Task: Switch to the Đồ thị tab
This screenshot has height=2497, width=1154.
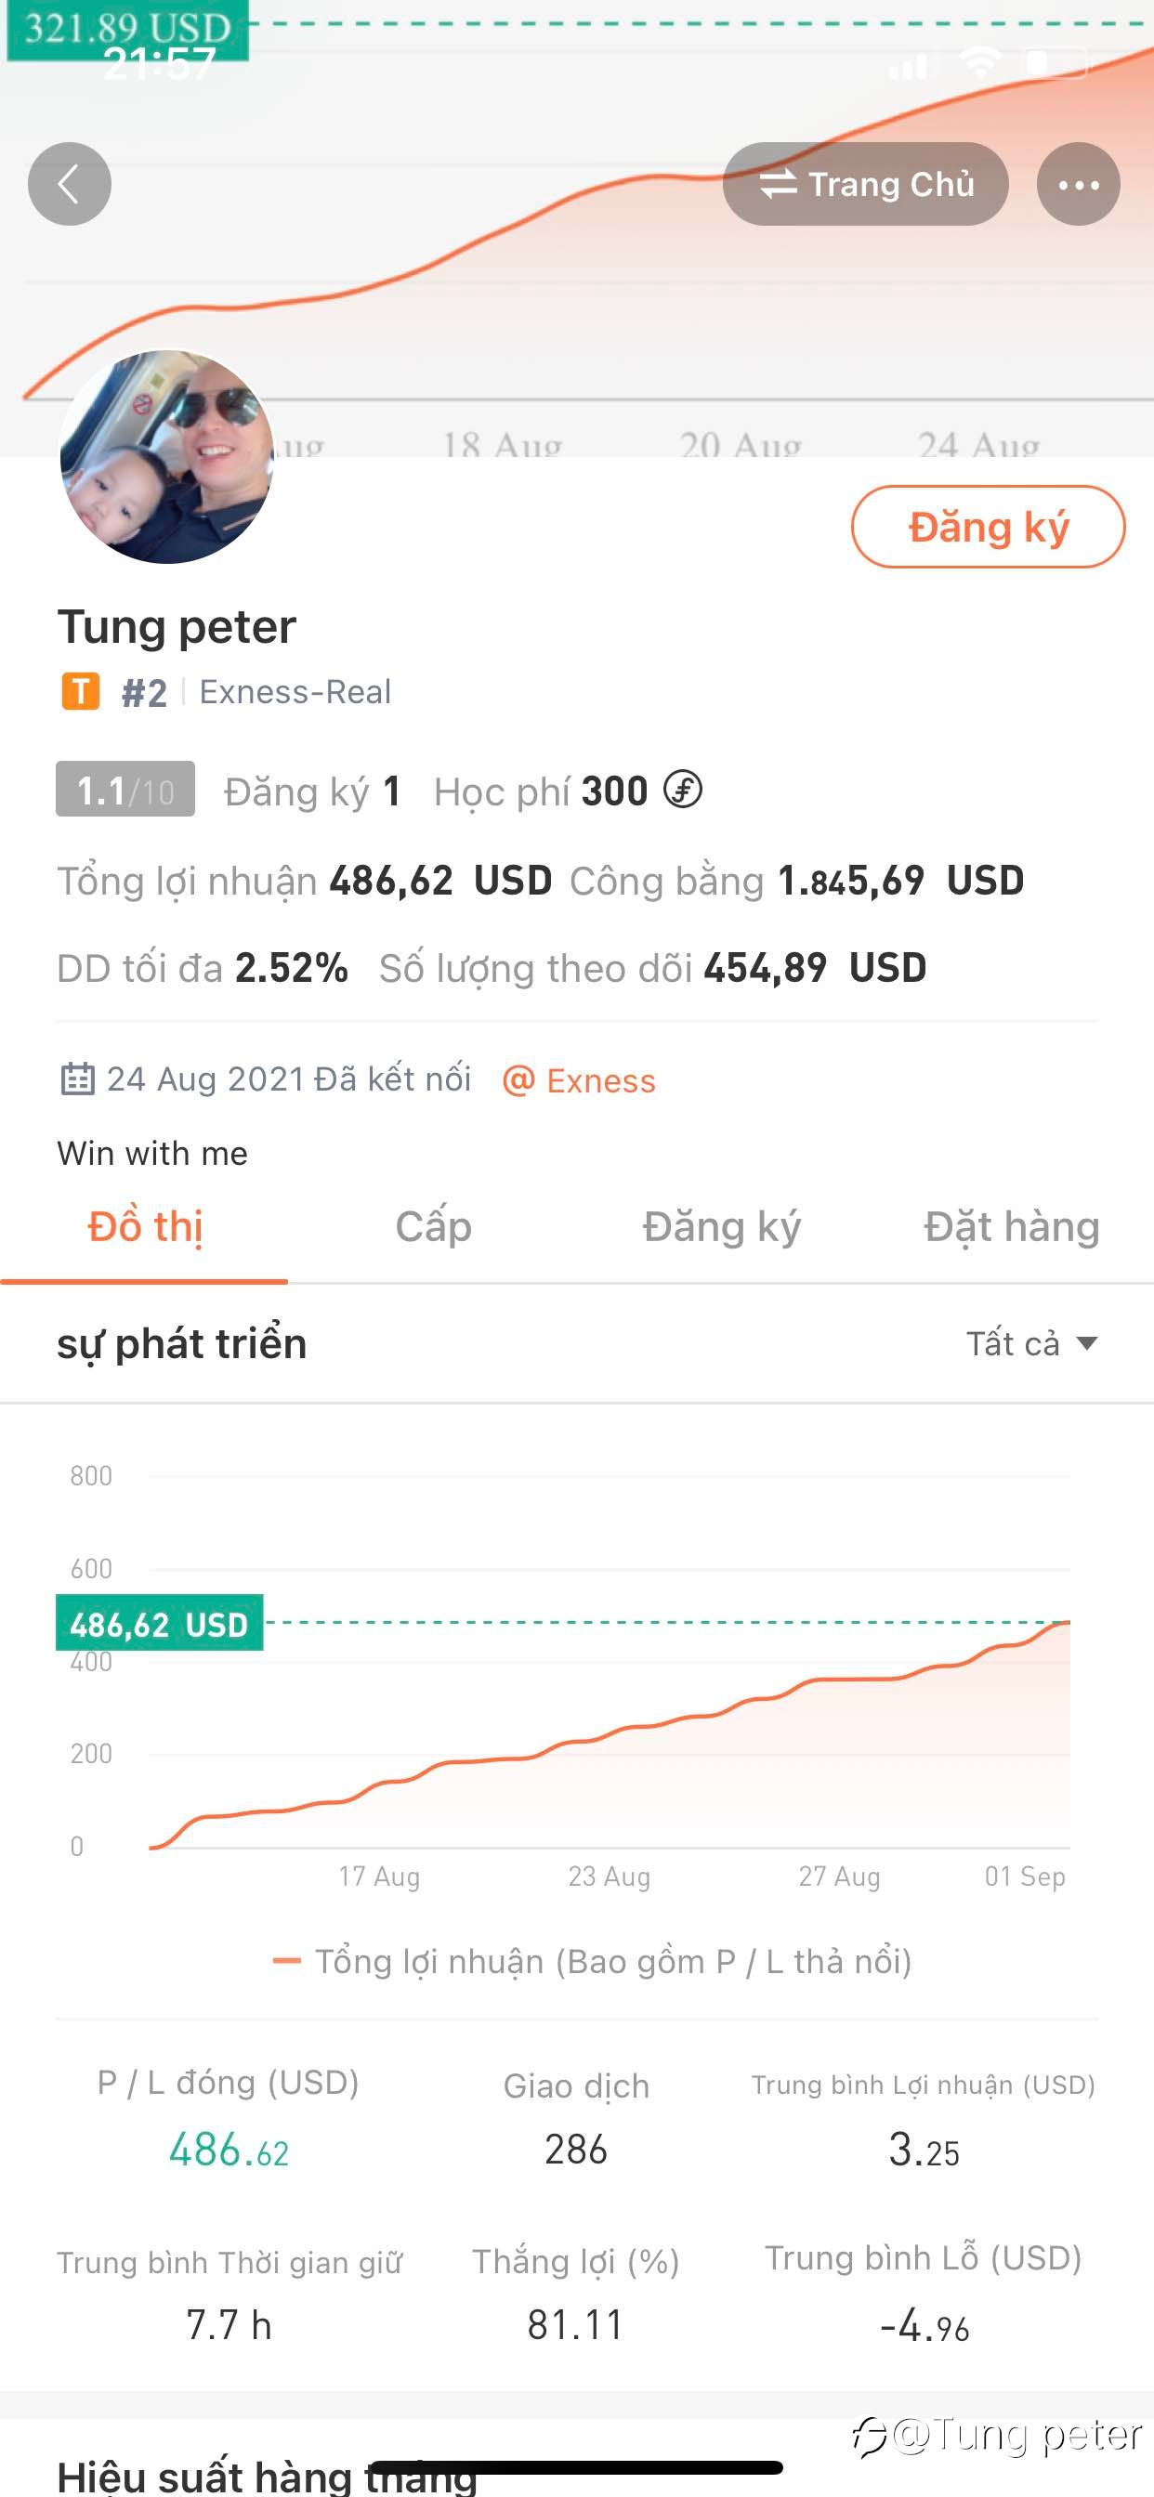Action: [x=145, y=1227]
